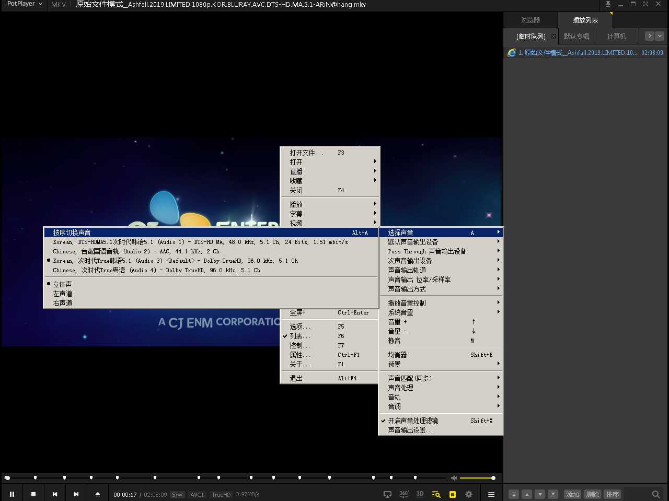669x501 pixels.
Task: Expand 声音输出轨道 submenu
Action: (x=441, y=270)
